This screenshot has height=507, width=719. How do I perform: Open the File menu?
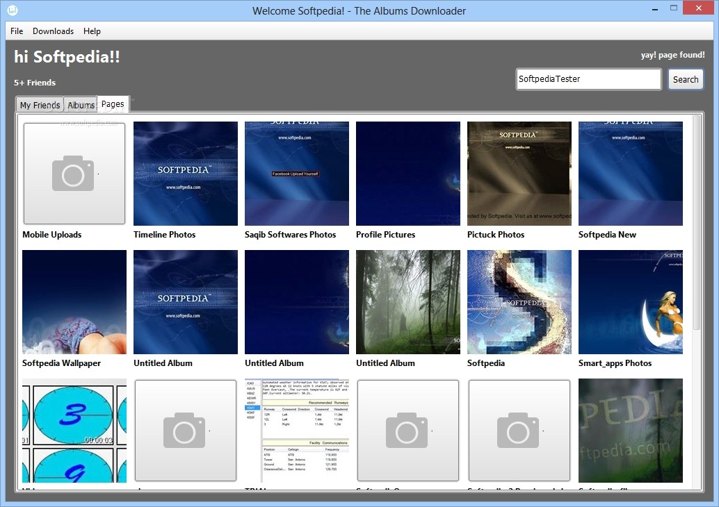(17, 31)
